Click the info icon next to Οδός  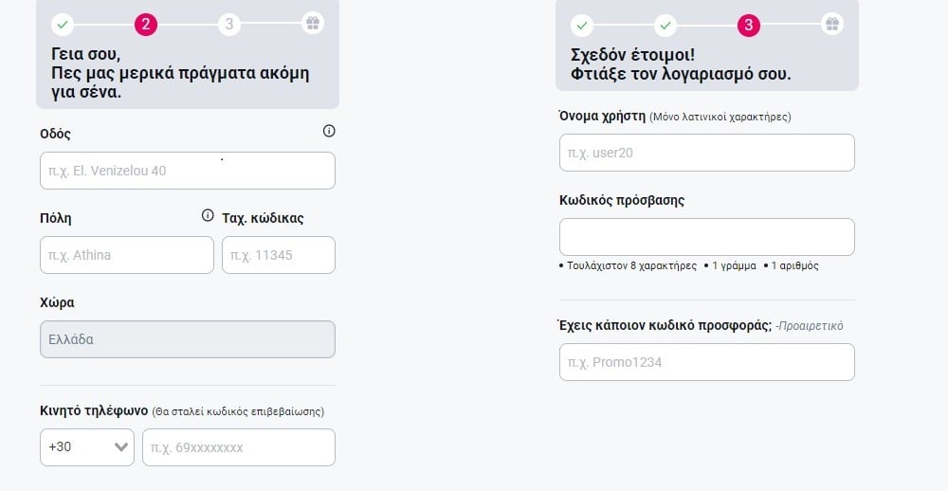coord(329,131)
